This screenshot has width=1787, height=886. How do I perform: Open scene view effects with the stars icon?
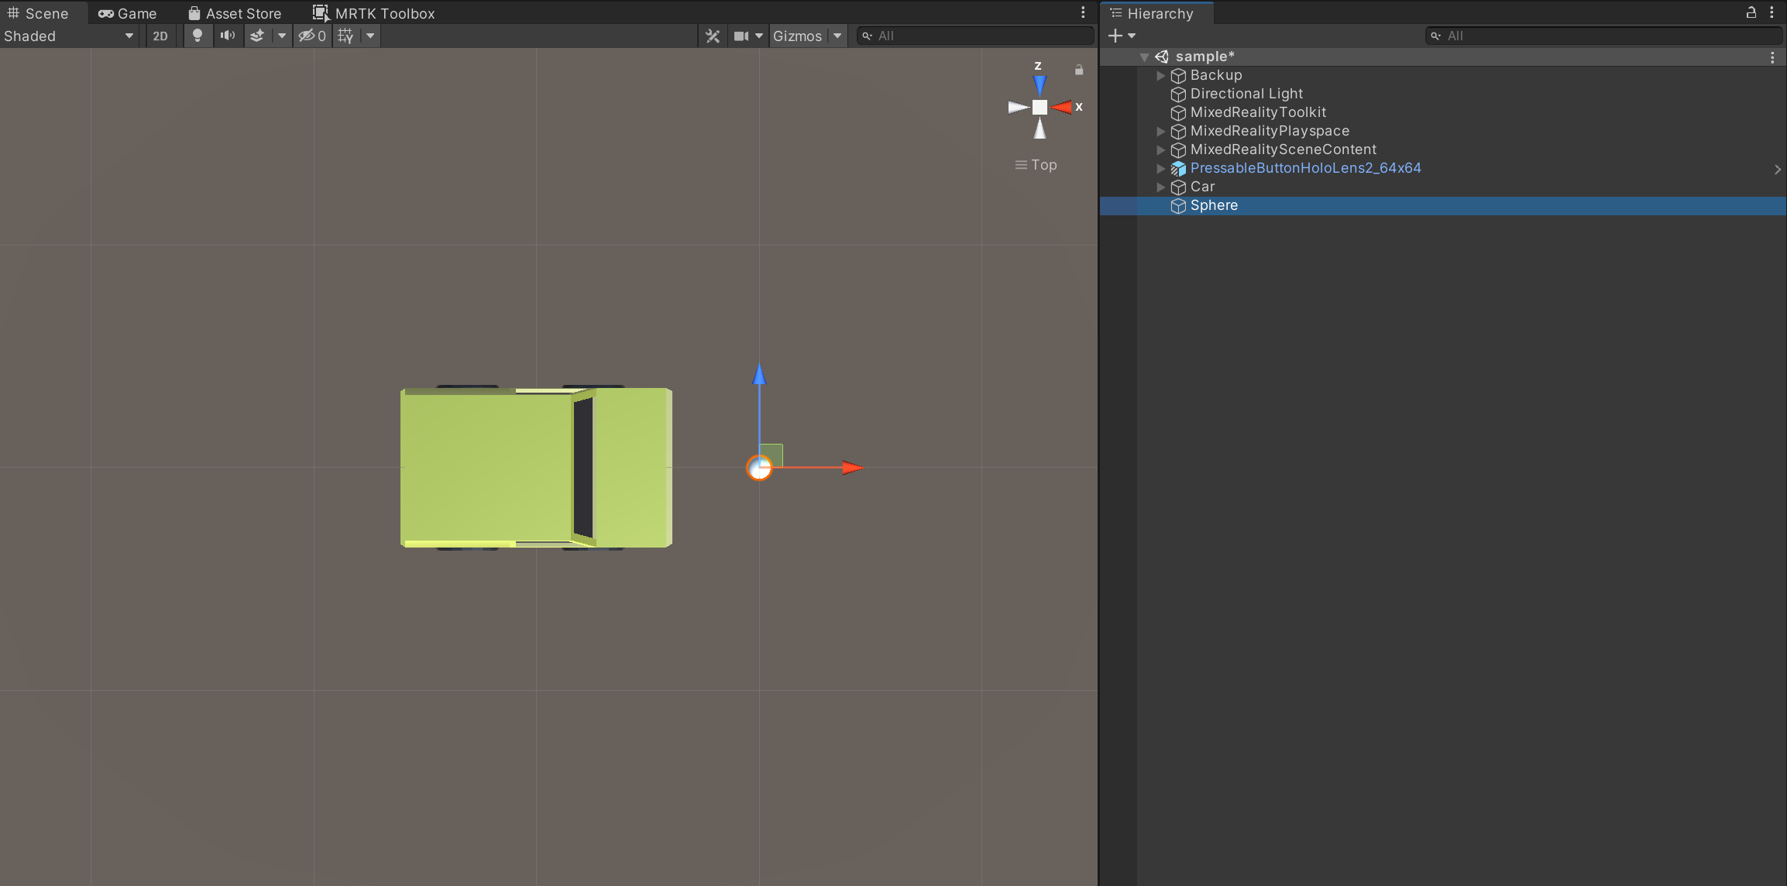pyautogui.click(x=258, y=36)
